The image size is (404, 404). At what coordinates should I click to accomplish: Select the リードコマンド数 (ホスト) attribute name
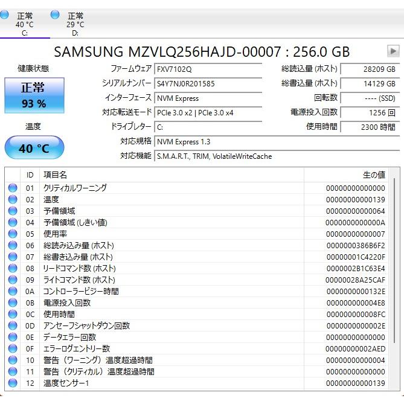coord(79,268)
